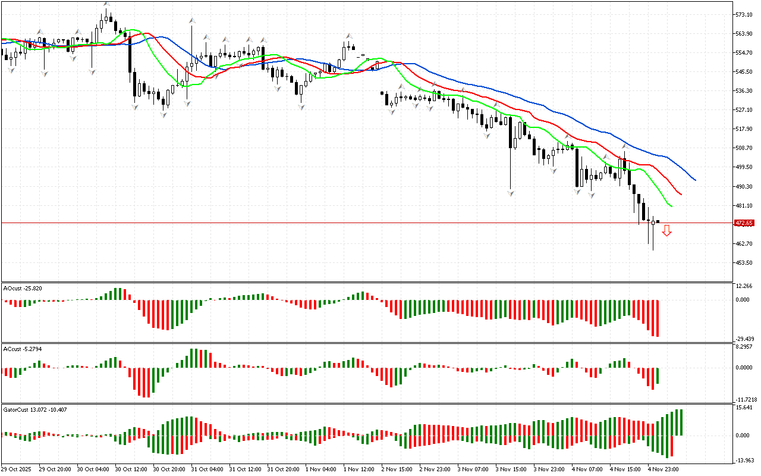Click the 573.10 price scale label
The height and width of the screenshot is (476, 761).
744,14
